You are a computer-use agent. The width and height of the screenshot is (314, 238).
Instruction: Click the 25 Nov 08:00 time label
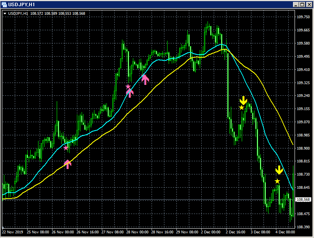38,232
